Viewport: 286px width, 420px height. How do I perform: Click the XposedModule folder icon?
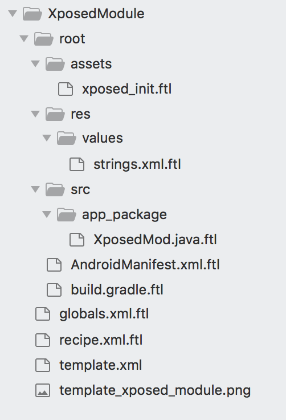tap(32, 14)
